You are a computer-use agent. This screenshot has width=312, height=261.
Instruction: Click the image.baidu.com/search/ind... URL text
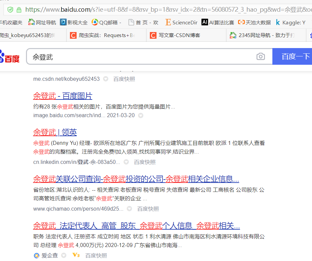point(69,115)
